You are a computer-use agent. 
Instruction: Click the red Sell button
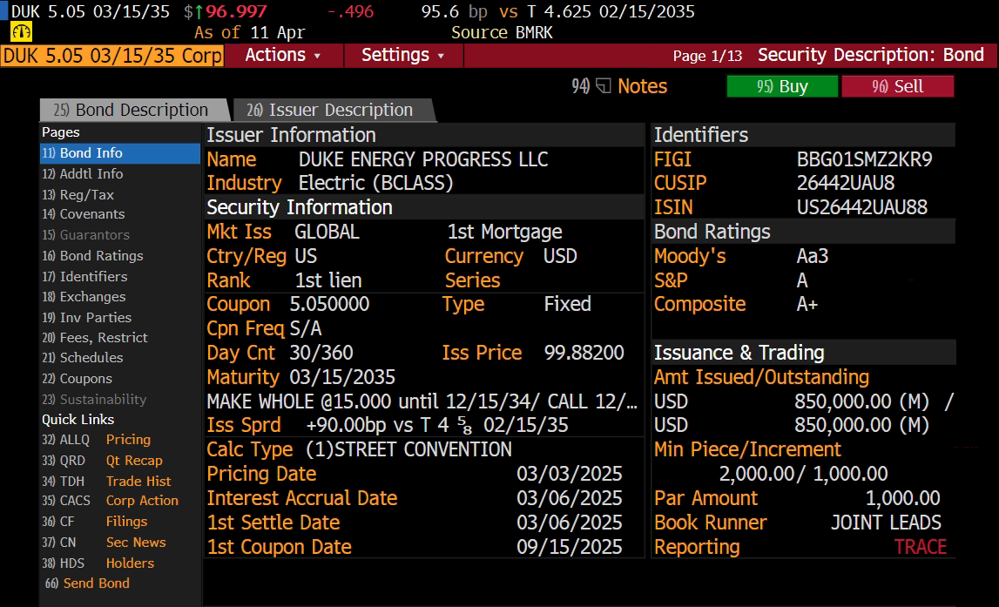898,86
